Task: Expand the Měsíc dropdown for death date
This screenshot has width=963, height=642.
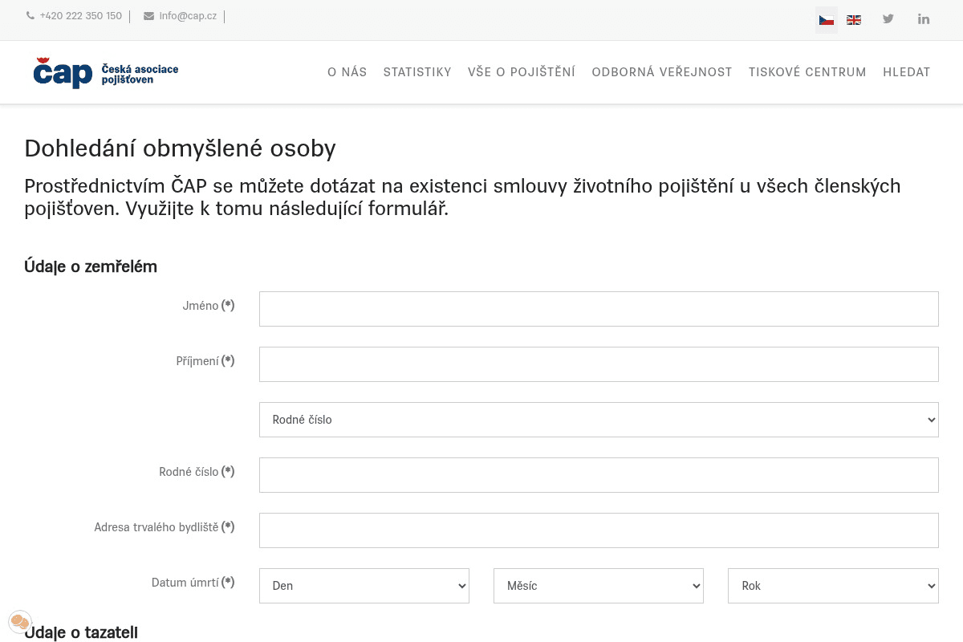Action: click(599, 586)
